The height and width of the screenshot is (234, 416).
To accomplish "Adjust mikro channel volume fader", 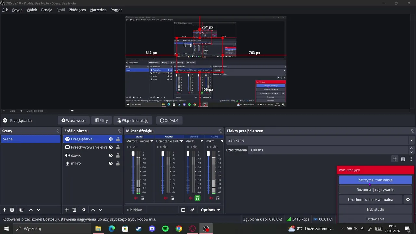I will click(208, 153).
